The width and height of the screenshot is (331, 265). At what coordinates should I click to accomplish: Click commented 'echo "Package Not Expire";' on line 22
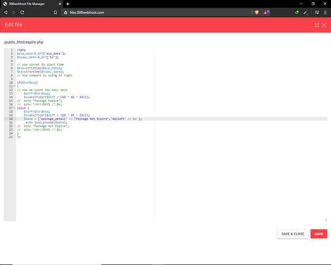pyautogui.click(x=46, y=126)
